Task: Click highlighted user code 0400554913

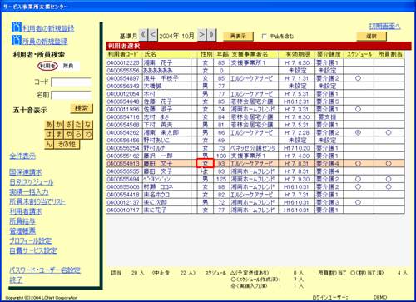Action: 123,164
